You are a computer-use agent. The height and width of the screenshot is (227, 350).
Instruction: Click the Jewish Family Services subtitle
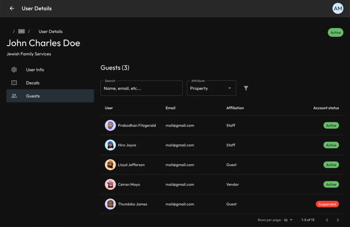[29, 54]
